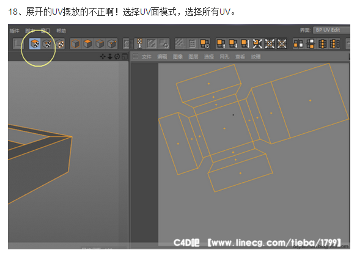
Task: Click the mirror UV horizontally icon
Action: click(x=298, y=43)
